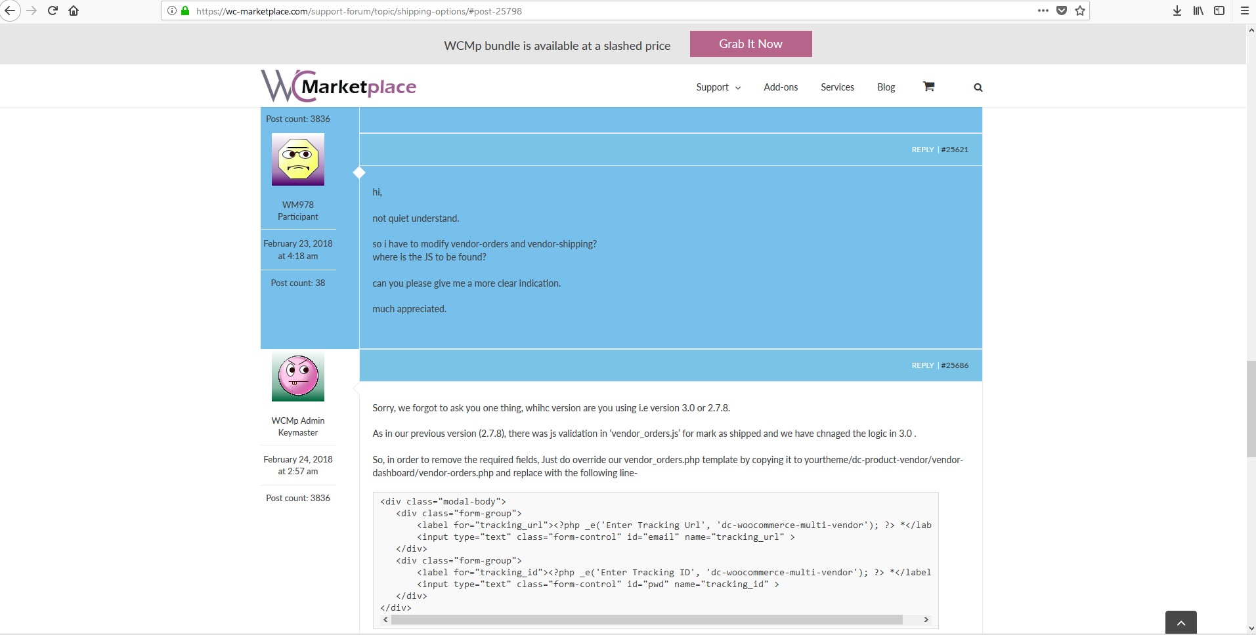The height and width of the screenshot is (635, 1256).
Task: Open browser downloads icon
Action: coord(1177,10)
